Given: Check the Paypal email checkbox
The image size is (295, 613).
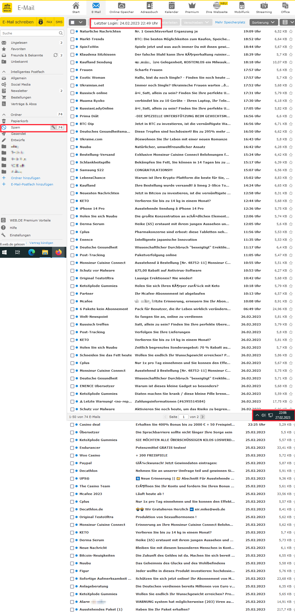Looking at the screenshot, I should tap(72, 463).
